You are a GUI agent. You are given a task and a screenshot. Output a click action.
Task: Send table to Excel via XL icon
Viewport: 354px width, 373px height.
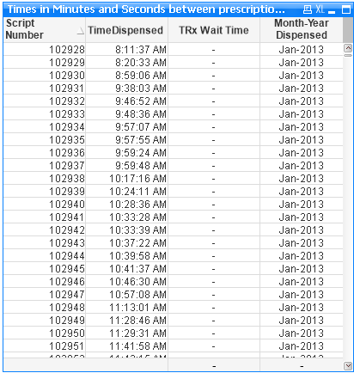320,9
